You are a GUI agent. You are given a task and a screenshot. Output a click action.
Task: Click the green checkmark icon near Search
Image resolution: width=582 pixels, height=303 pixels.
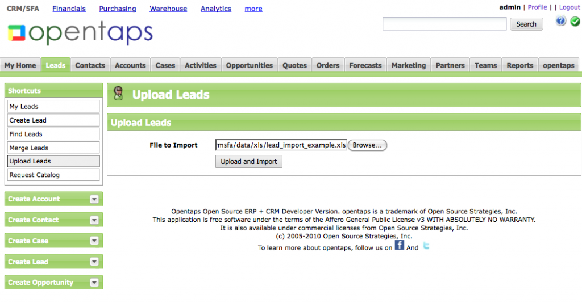point(575,22)
